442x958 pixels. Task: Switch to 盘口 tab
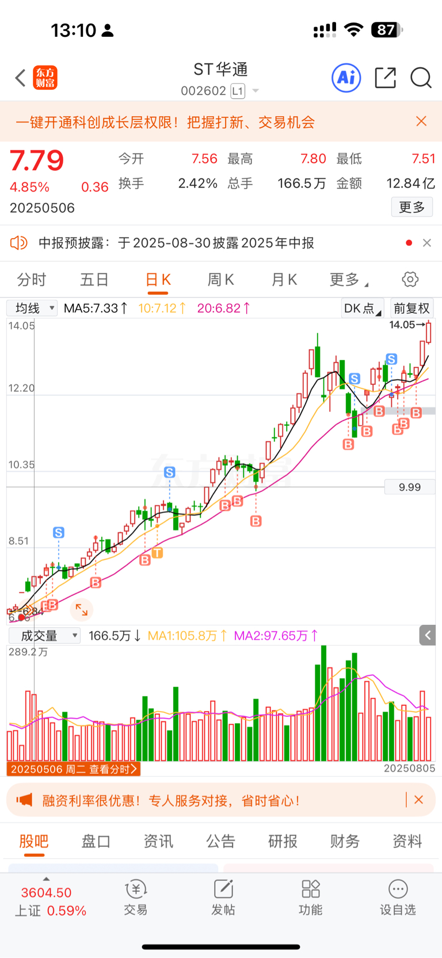tap(96, 841)
